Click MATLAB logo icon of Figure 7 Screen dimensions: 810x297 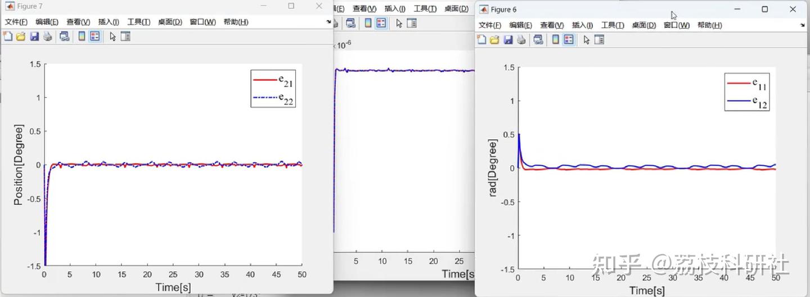(10, 6)
